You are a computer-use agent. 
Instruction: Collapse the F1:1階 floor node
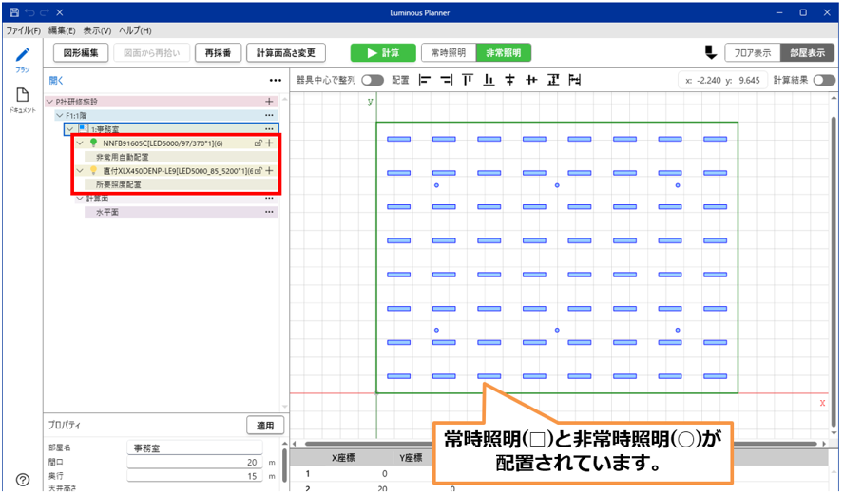tap(60, 115)
